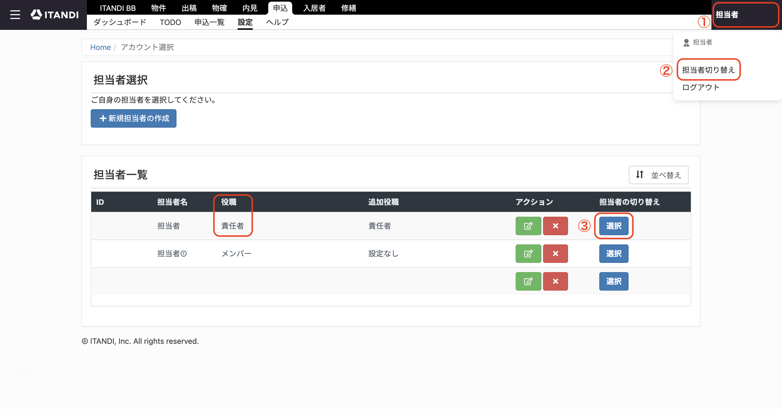Click the アクション column header

(x=534, y=202)
